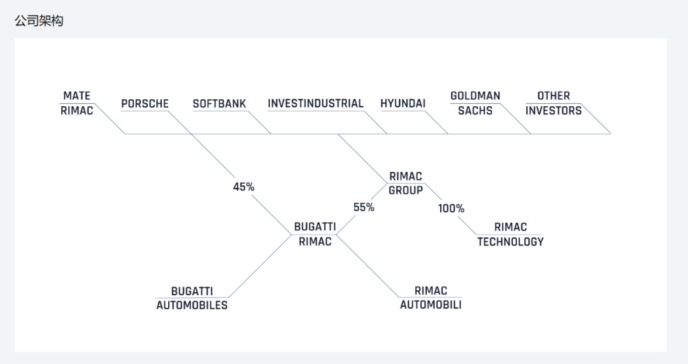The image size is (688, 364).
Task: Click the word AUTOMOBILES under BUGATTI
Action: (192, 305)
